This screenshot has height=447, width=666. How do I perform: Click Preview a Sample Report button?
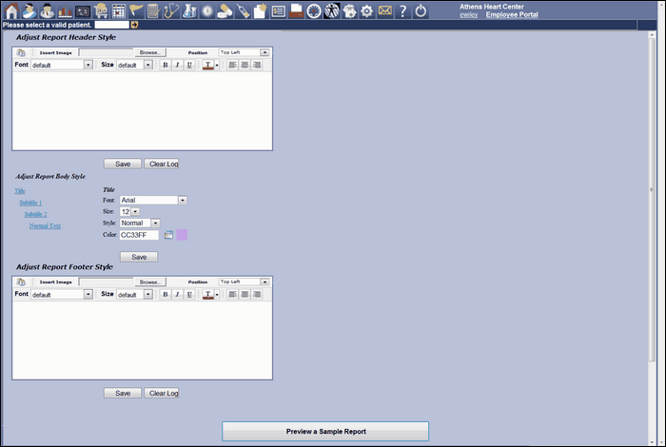click(325, 431)
